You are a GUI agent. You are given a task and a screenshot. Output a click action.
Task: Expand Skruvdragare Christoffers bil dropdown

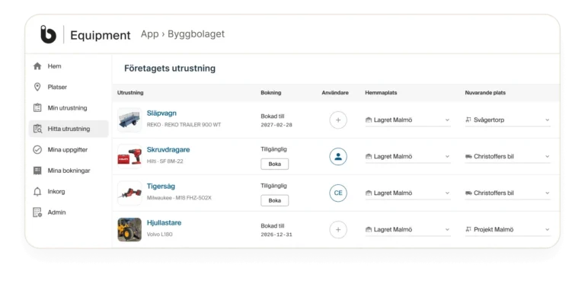coord(508,157)
